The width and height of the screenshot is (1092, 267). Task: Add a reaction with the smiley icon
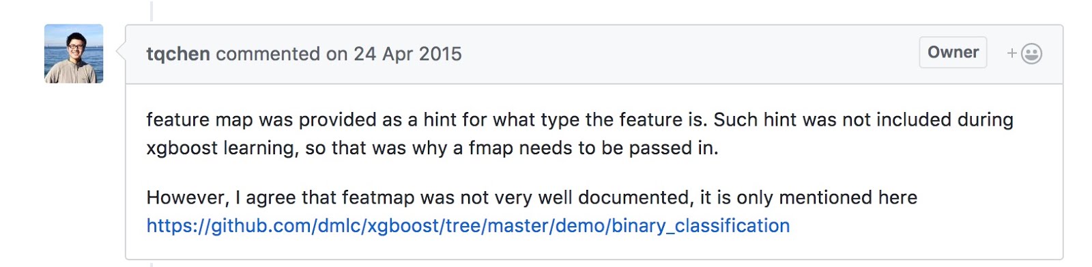click(x=1031, y=54)
